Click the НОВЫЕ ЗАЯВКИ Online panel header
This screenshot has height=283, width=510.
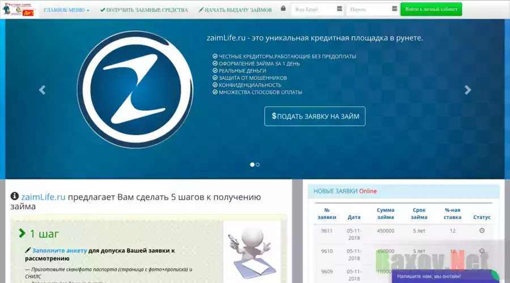click(x=403, y=191)
